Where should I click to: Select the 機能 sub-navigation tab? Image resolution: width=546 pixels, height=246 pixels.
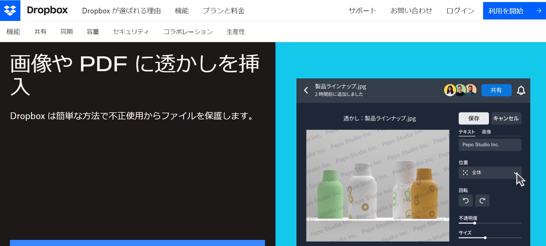click(13, 32)
